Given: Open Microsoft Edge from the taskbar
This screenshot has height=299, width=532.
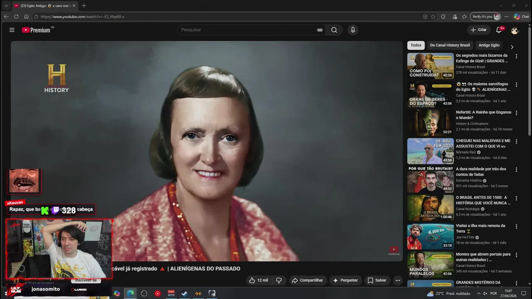Looking at the screenshot, I should click(131, 293).
